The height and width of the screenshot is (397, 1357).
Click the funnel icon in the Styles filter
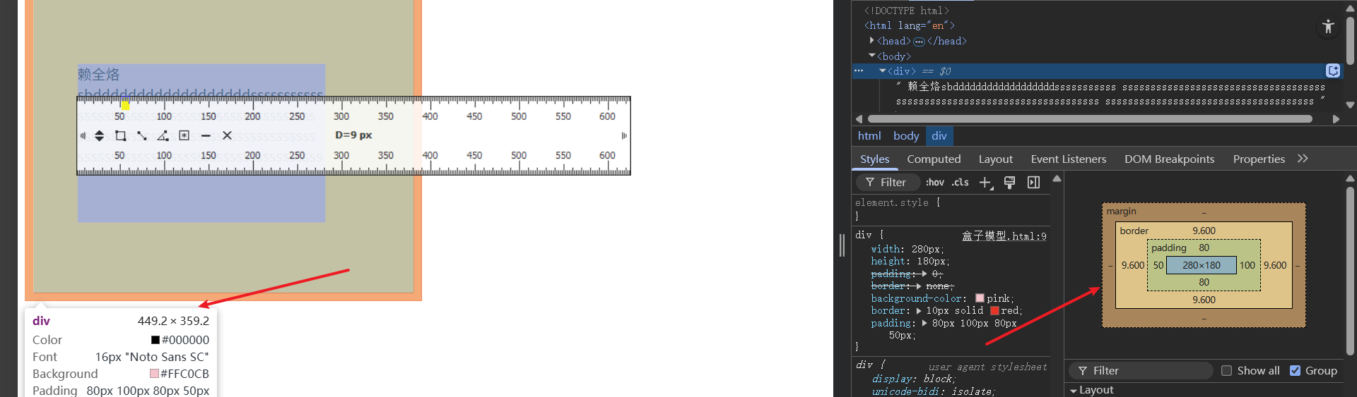[x=870, y=182]
